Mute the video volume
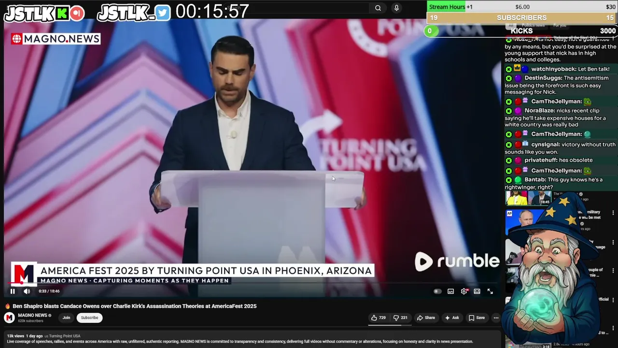Viewport: 618px width, 348px height. pyautogui.click(x=27, y=291)
